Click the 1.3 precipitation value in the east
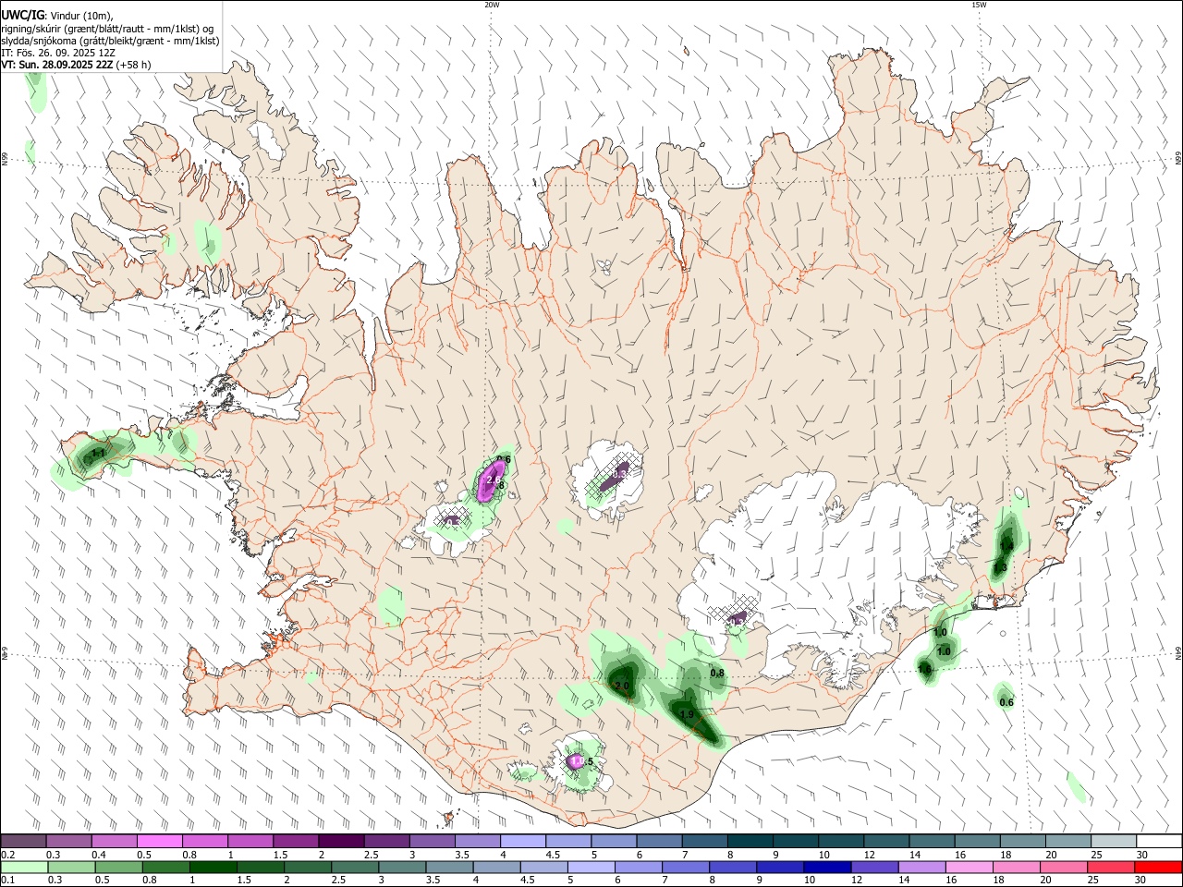 pyautogui.click(x=1000, y=567)
